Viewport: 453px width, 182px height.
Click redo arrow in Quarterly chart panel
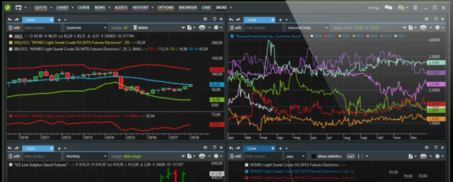pyautogui.click(x=17, y=20)
